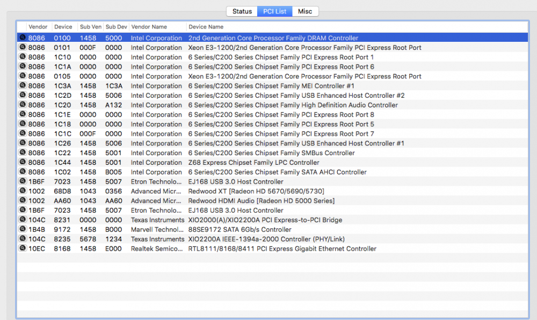Click the lookup icon for USB Enhanced Host Controller #1
Screen dimensions: 537x320
(23, 143)
